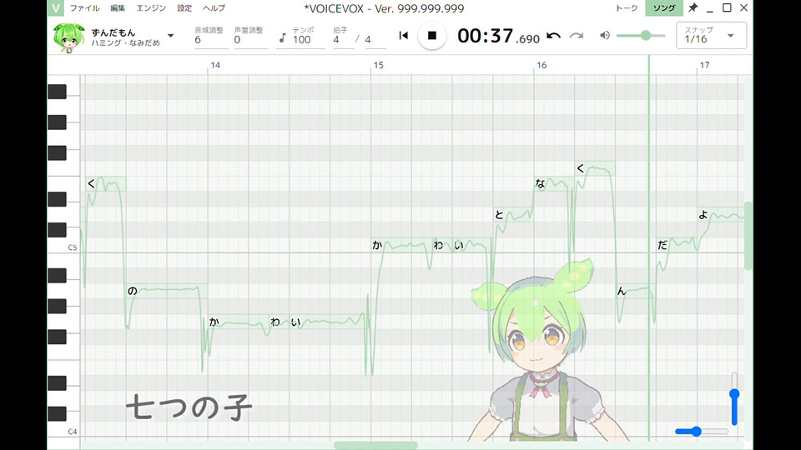Open the ファイル menu
Screen dimensions: 801x450
85,8
